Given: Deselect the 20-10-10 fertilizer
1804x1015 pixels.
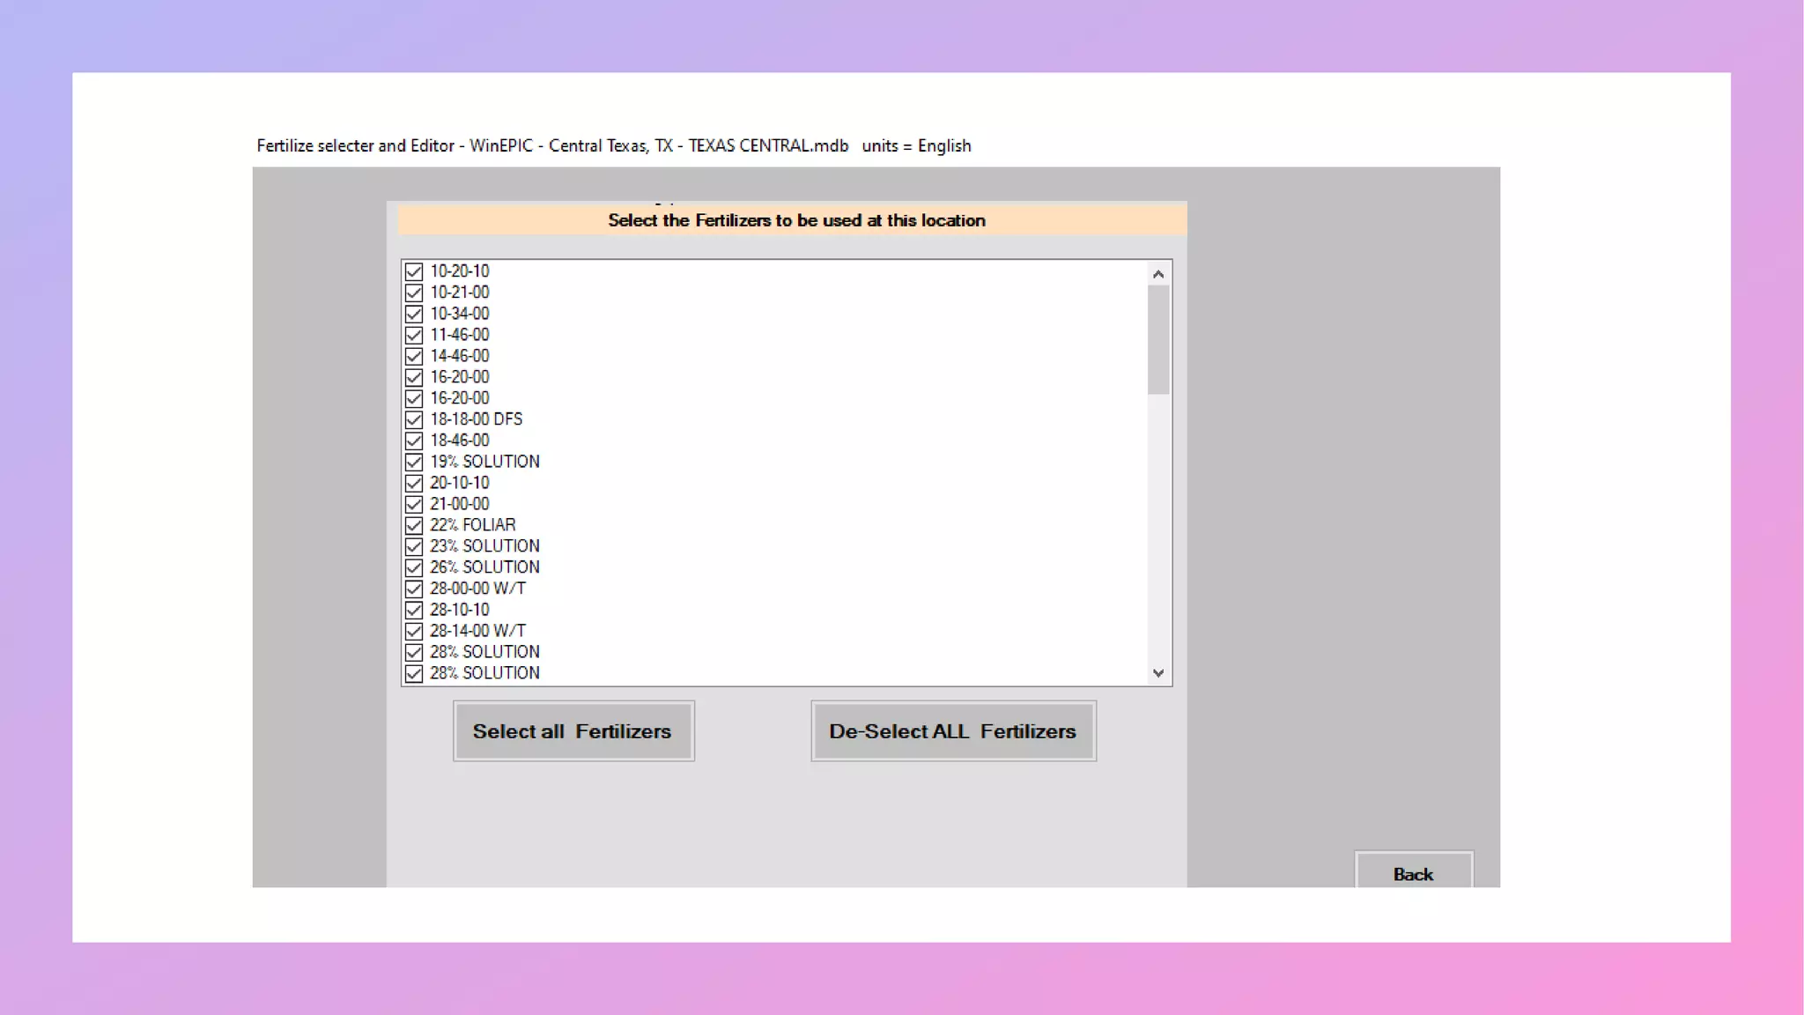Looking at the screenshot, I should pos(414,483).
